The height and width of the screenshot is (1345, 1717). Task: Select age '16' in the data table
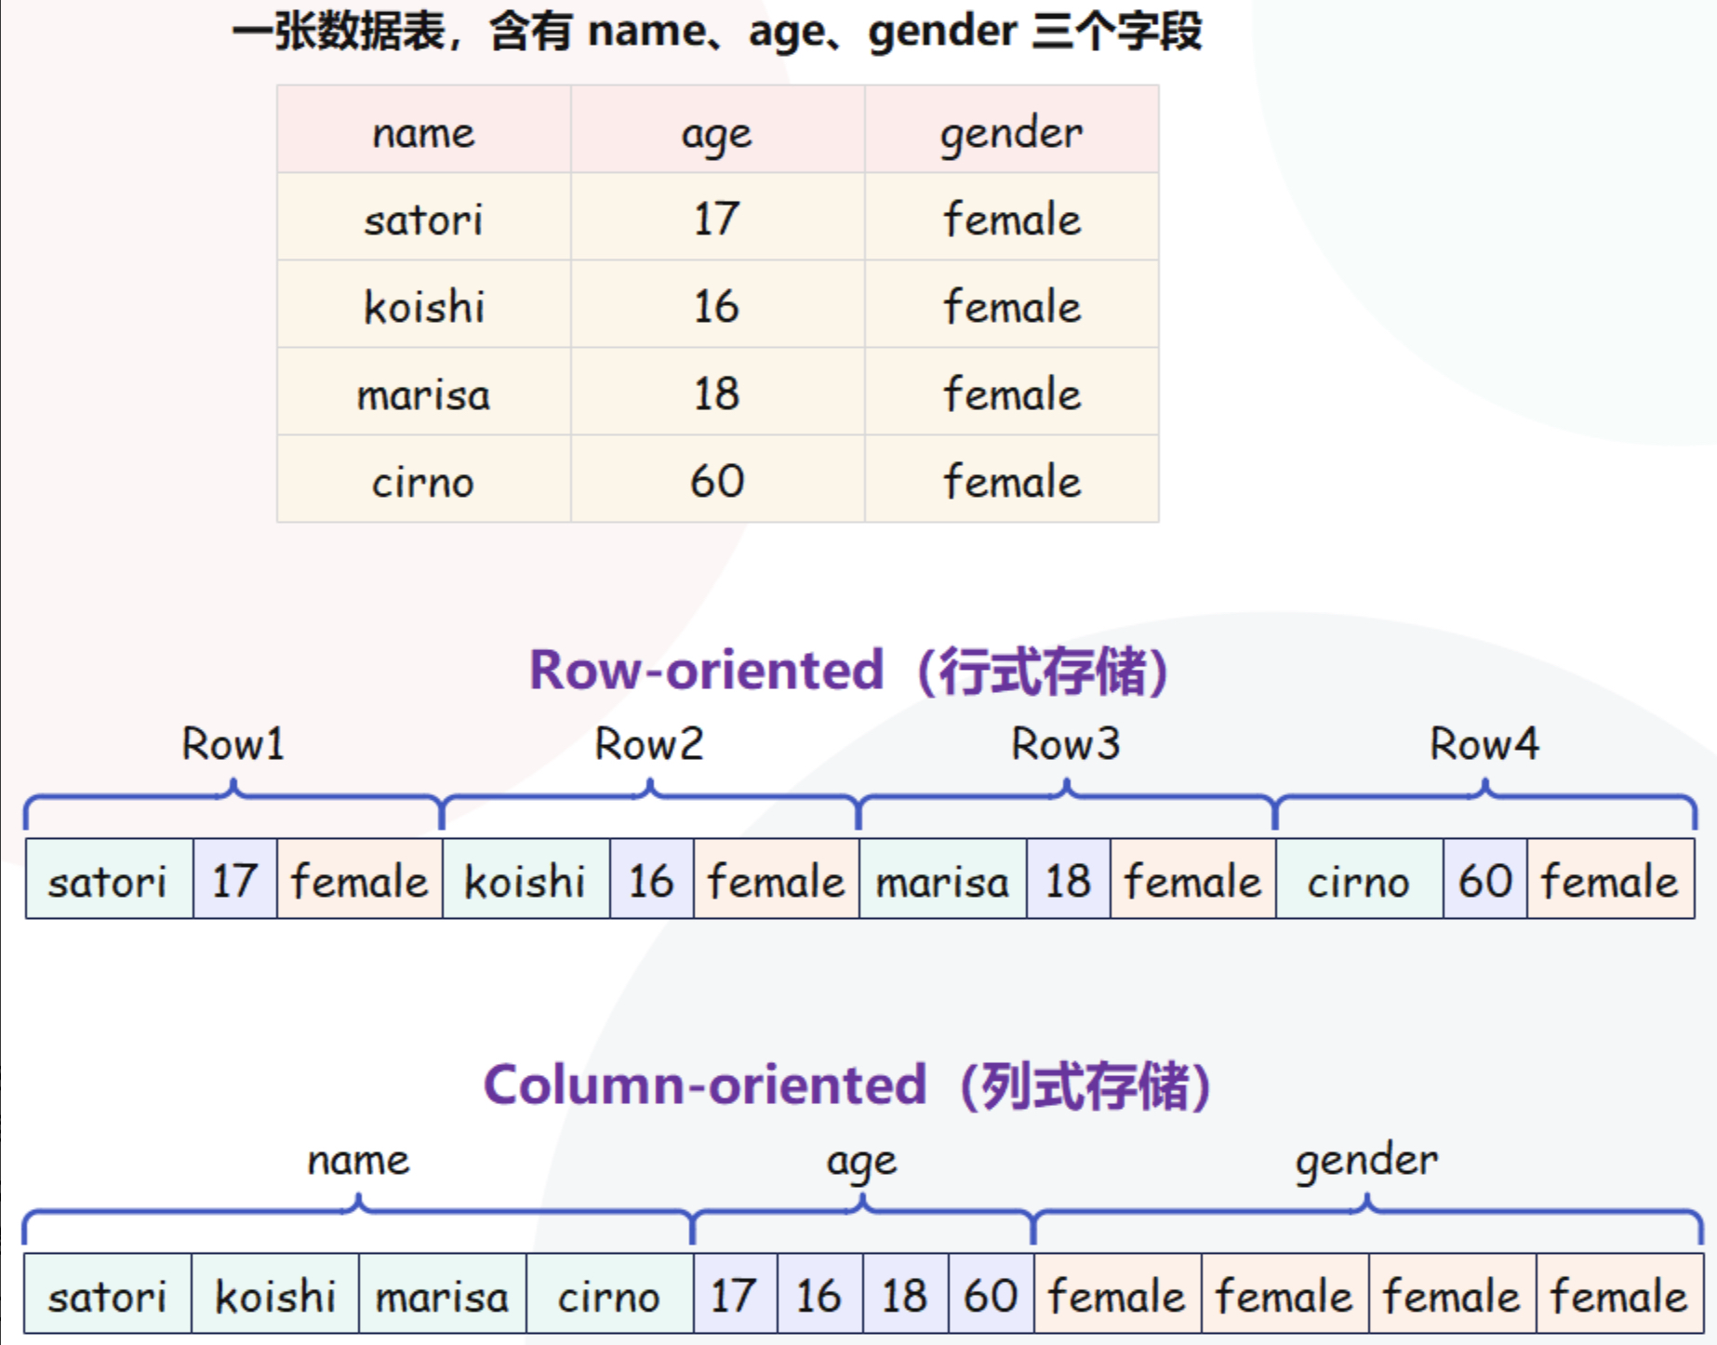pos(717,304)
